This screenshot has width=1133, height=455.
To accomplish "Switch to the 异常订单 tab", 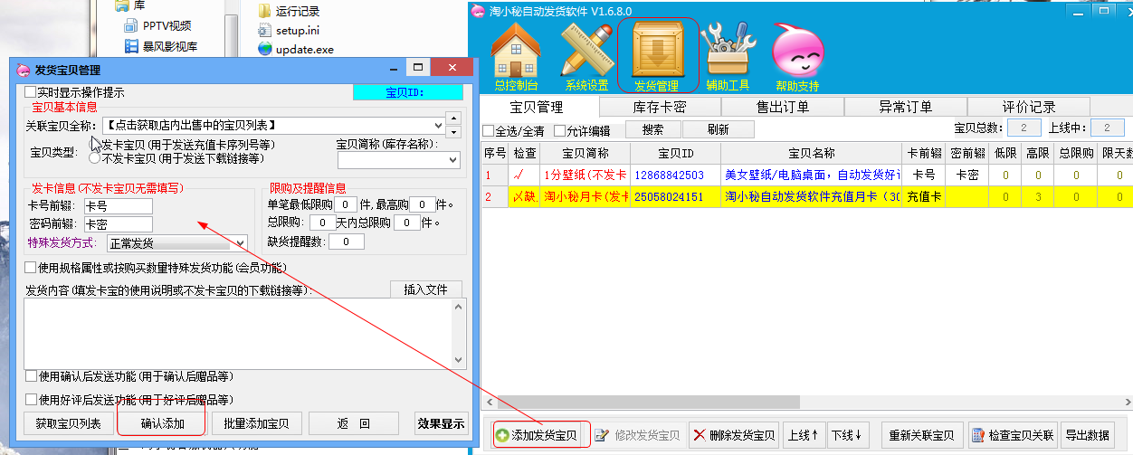I will [906, 107].
